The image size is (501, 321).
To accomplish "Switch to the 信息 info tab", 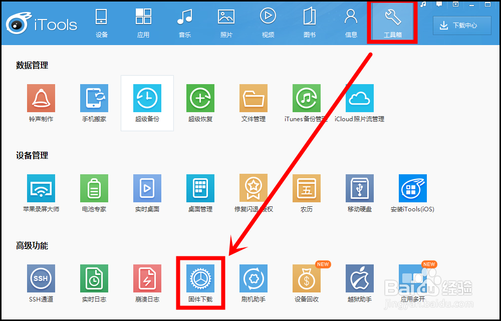I will click(x=351, y=23).
